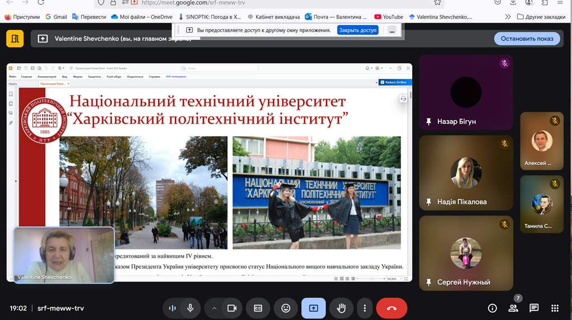Open Поделиться tab in Foxit Reader
The image size is (572, 320).
(x=135, y=77)
